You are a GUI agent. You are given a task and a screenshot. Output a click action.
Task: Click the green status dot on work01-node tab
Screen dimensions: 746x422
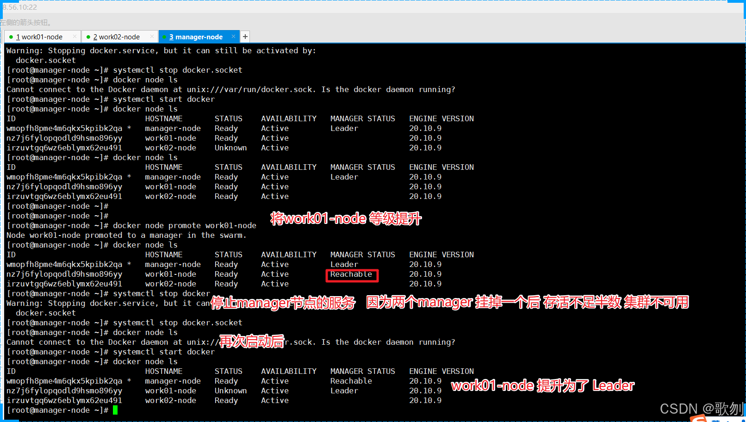pyautogui.click(x=11, y=37)
